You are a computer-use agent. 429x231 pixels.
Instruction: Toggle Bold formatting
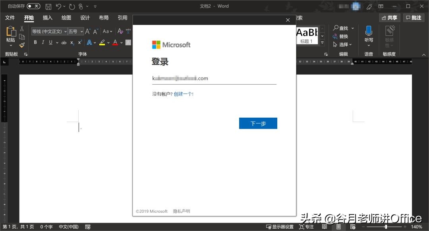click(x=35, y=43)
